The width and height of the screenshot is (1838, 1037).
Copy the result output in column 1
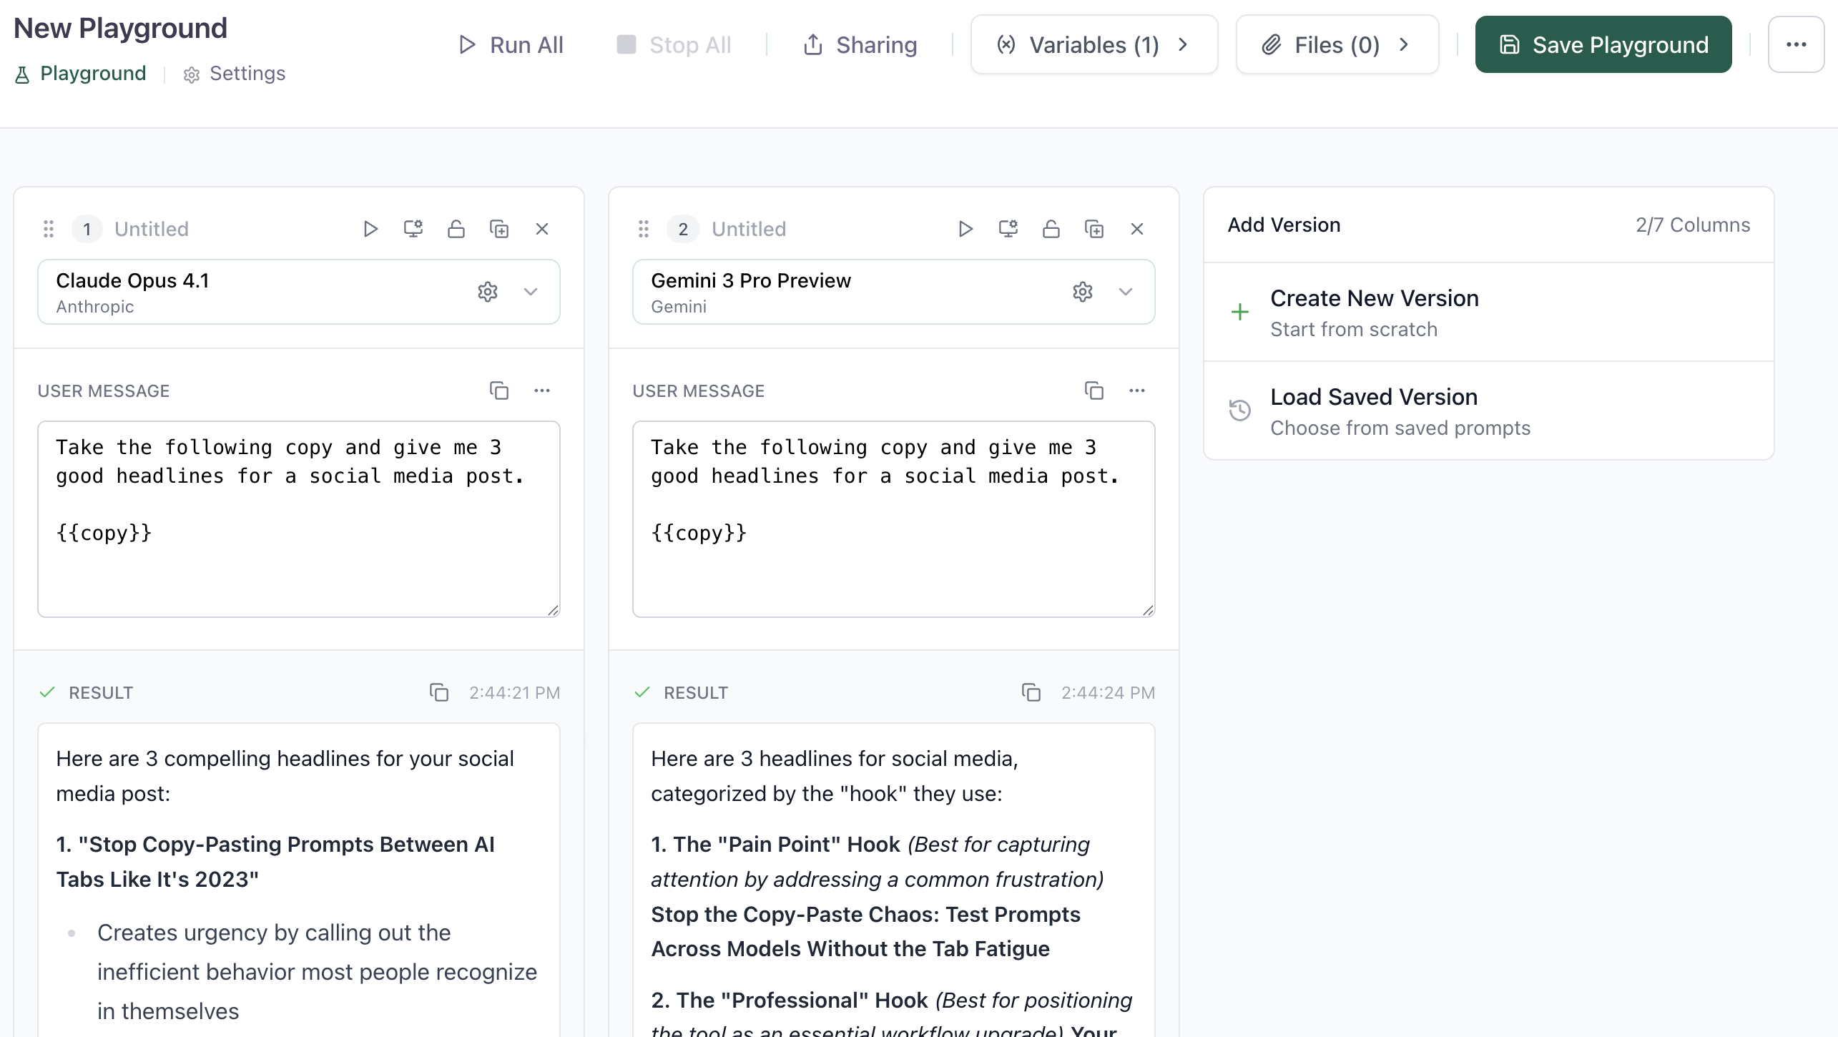[x=438, y=692]
